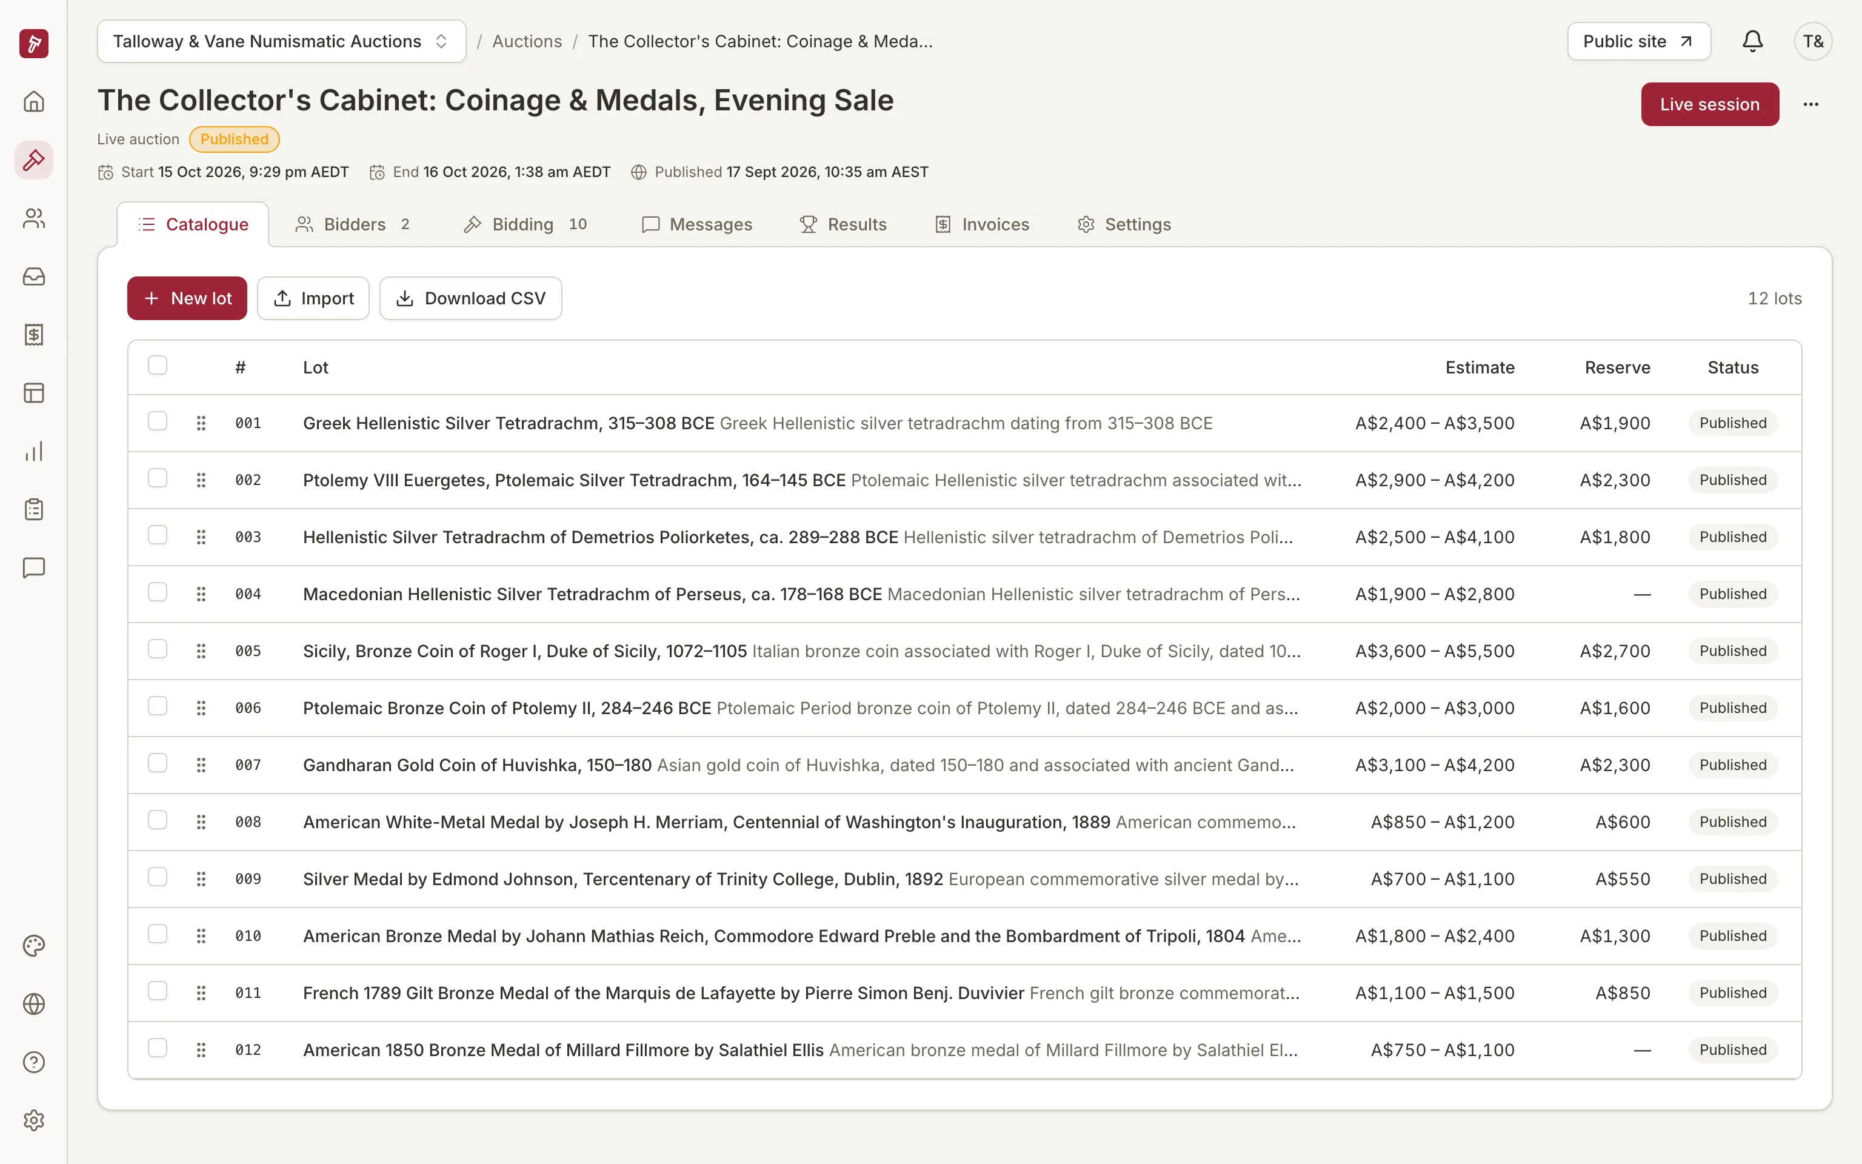Switch to the Settings tab
The height and width of the screenshot is (1164, 1862).
[1124, 225]
